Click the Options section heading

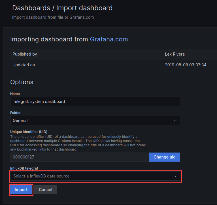(x=22, y=82)
